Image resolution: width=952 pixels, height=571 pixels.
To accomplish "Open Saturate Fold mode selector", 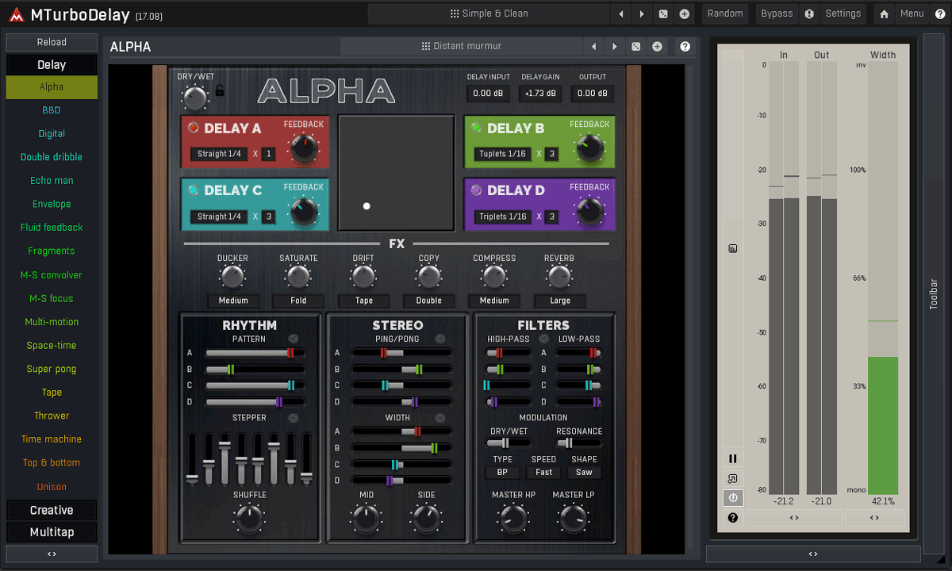I will pos(298,301).
